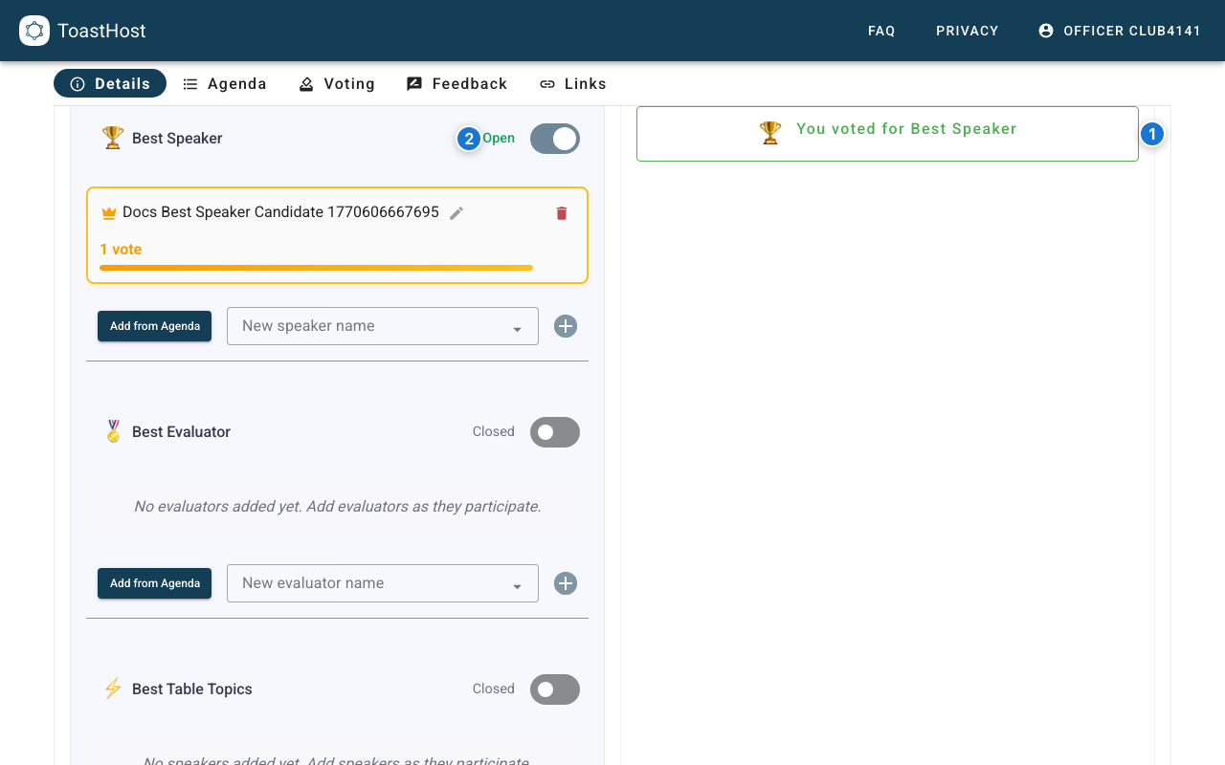1225x765 pixels.
Task: Turn off Best Speaker voting toggle
Action: point(555,139)
